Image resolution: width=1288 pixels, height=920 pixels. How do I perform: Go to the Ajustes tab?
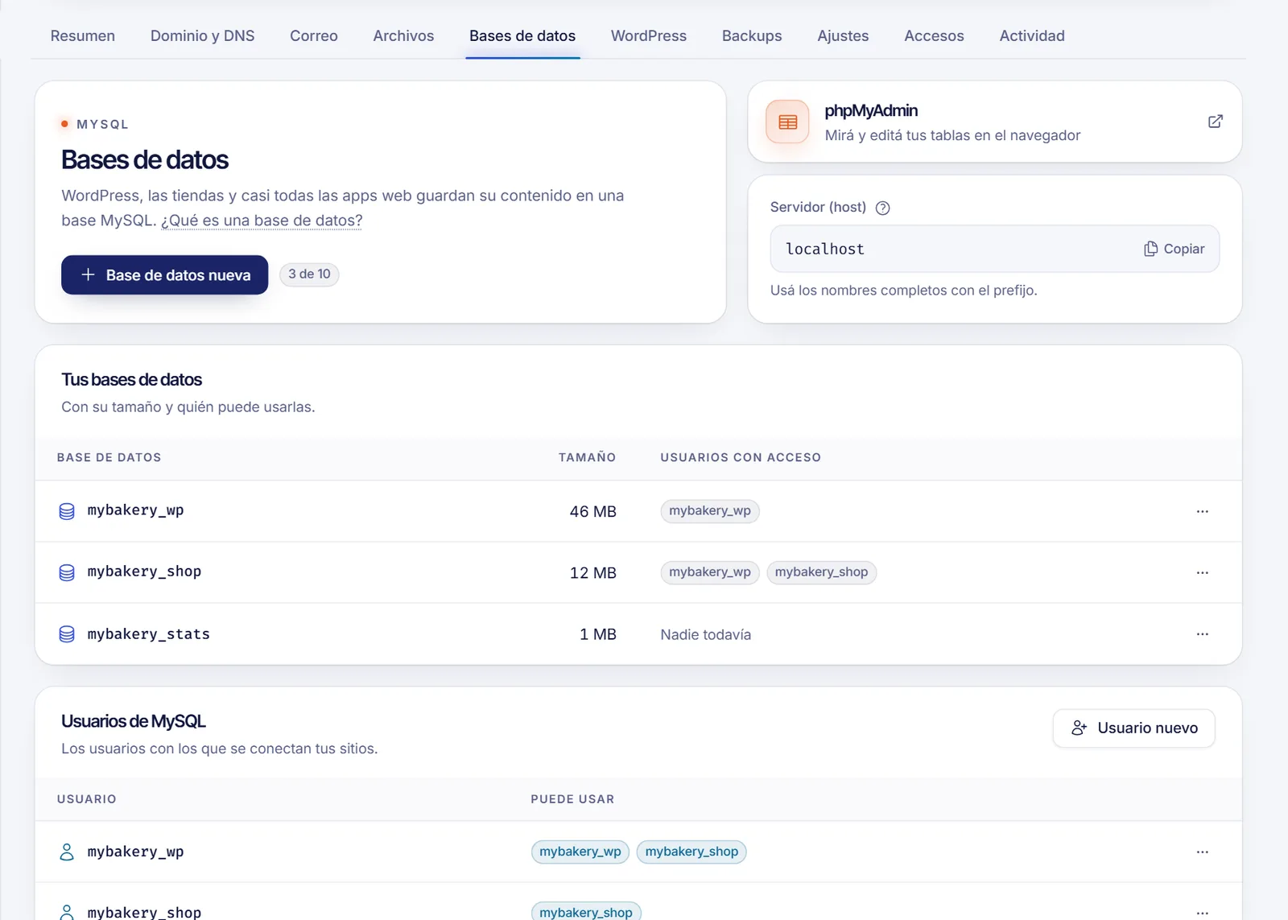point(843,35)
